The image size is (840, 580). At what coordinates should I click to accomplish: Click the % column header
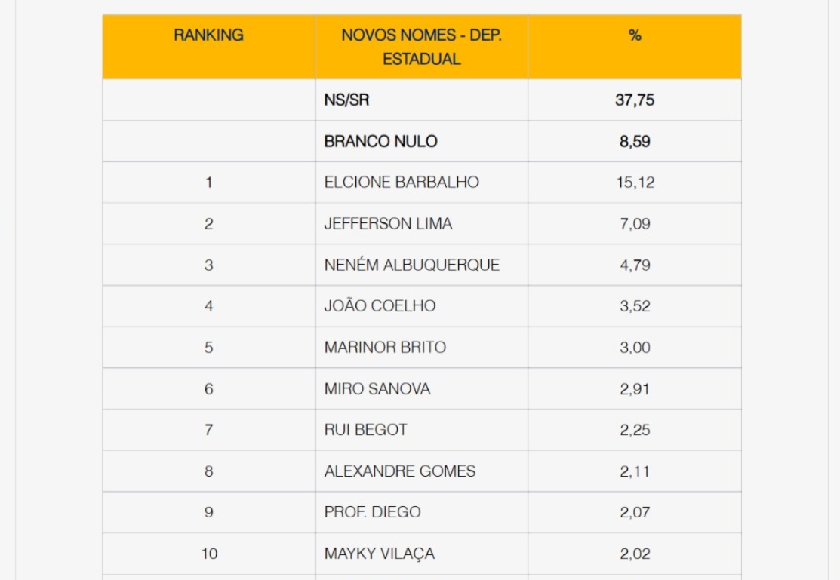point(635,35)
